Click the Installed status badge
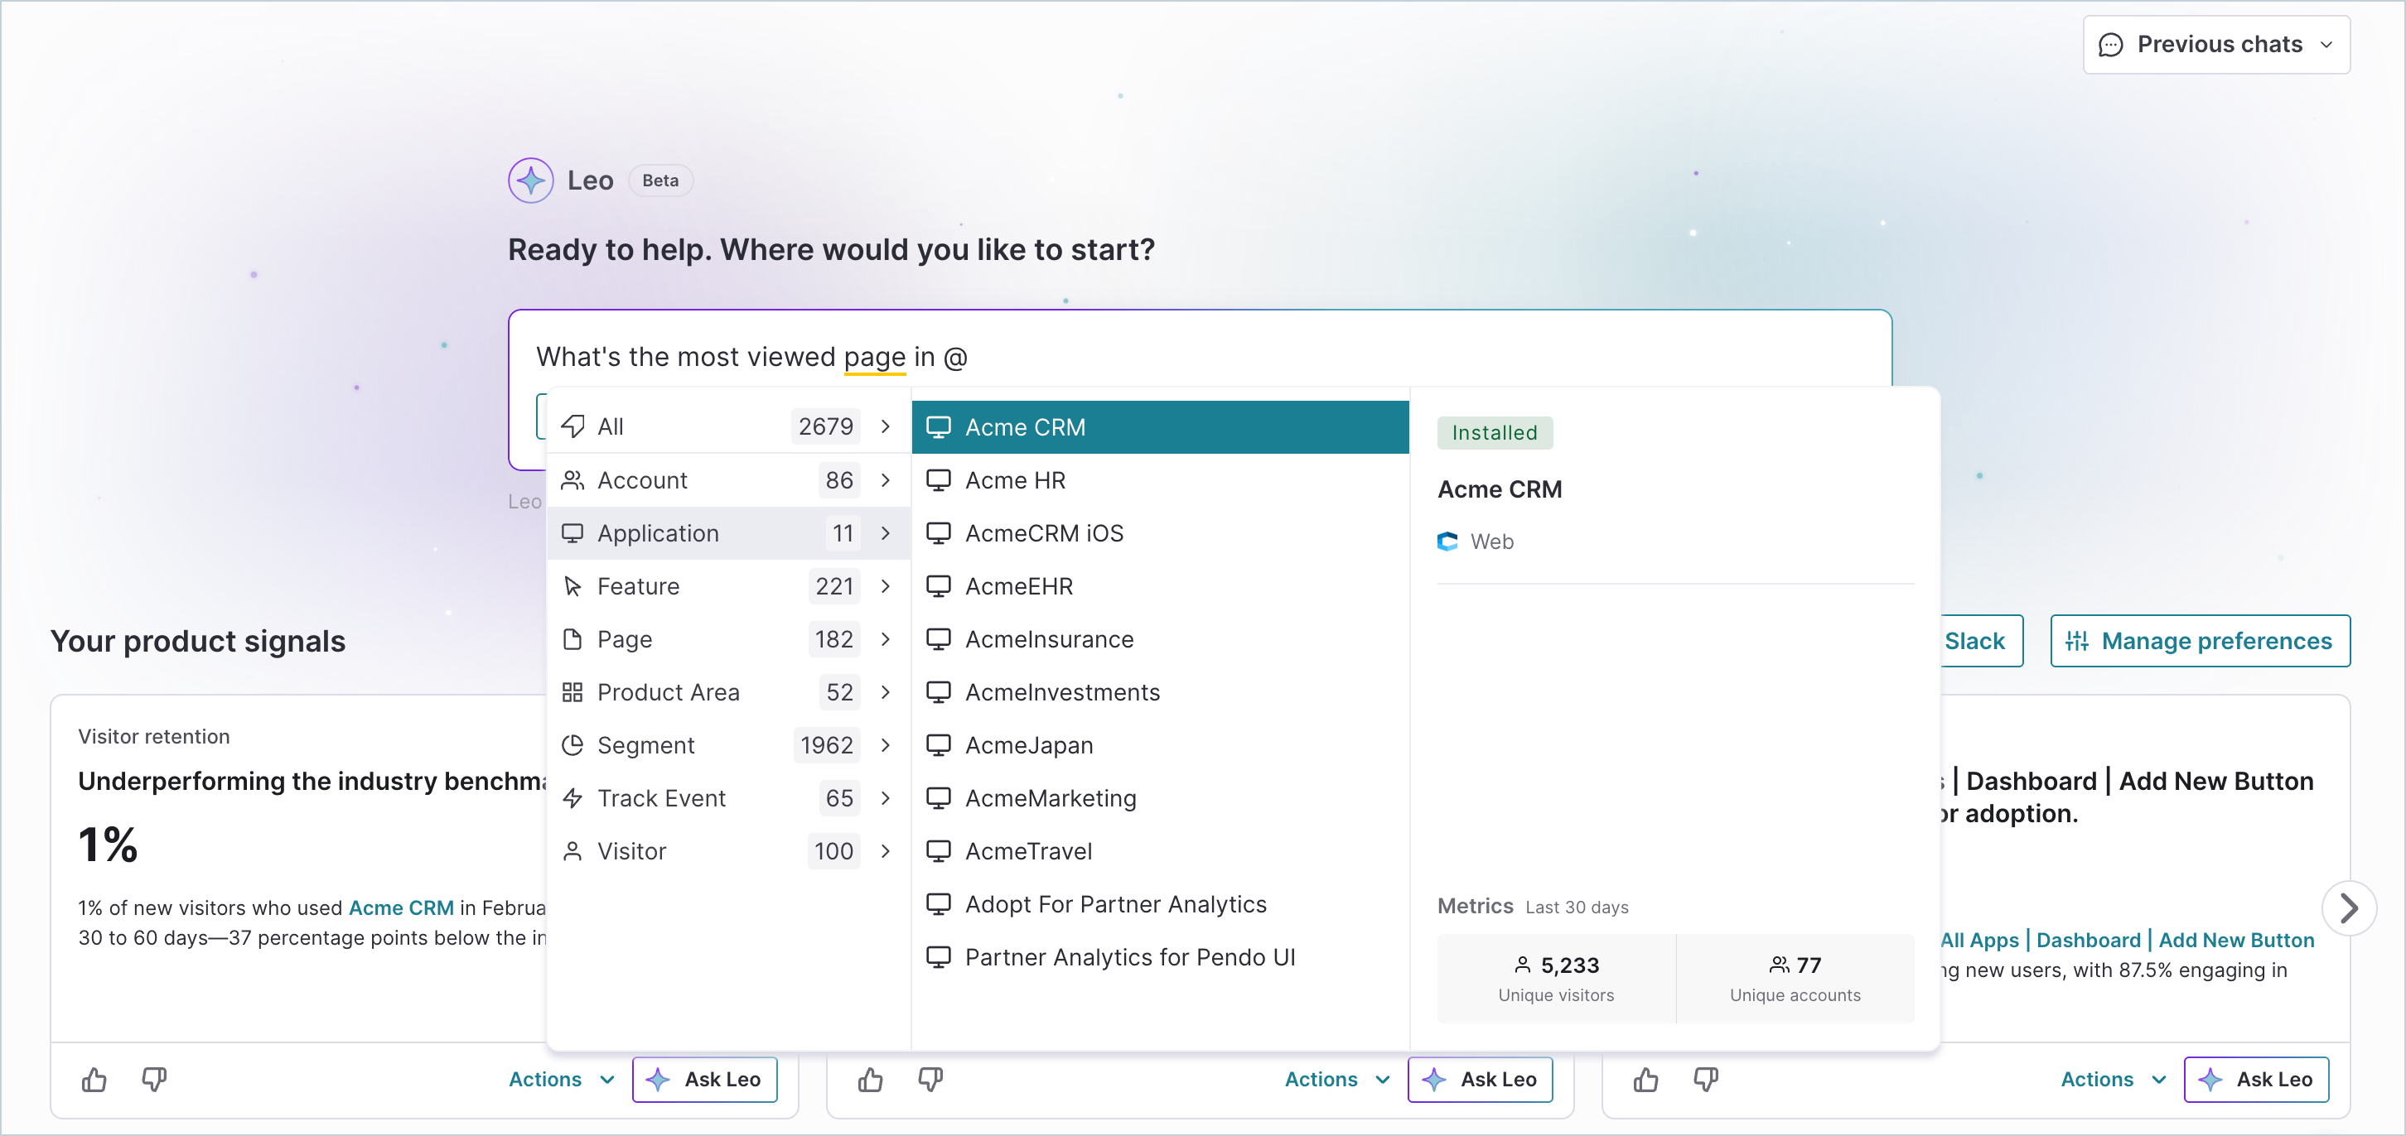This screenshot has height=1136, width=2406. tap(1495, 432)
